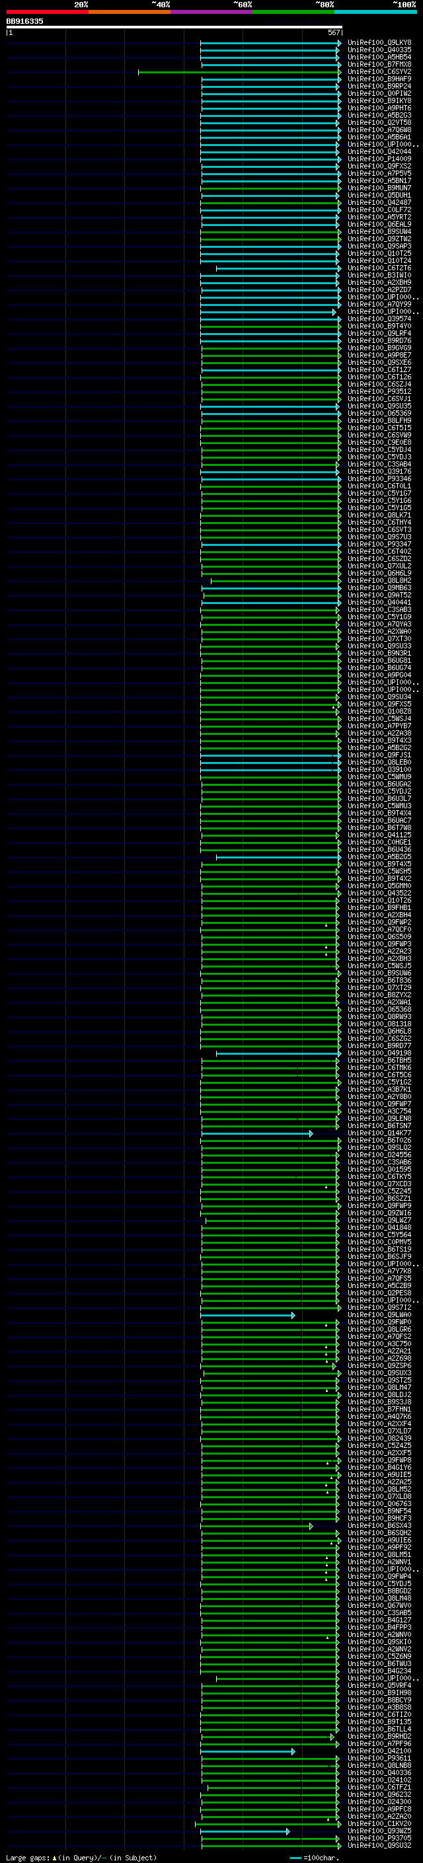Screen dimensions: 423x1863
Task: Click the red 20% identity color segment
Action: [x=47, y=12]
